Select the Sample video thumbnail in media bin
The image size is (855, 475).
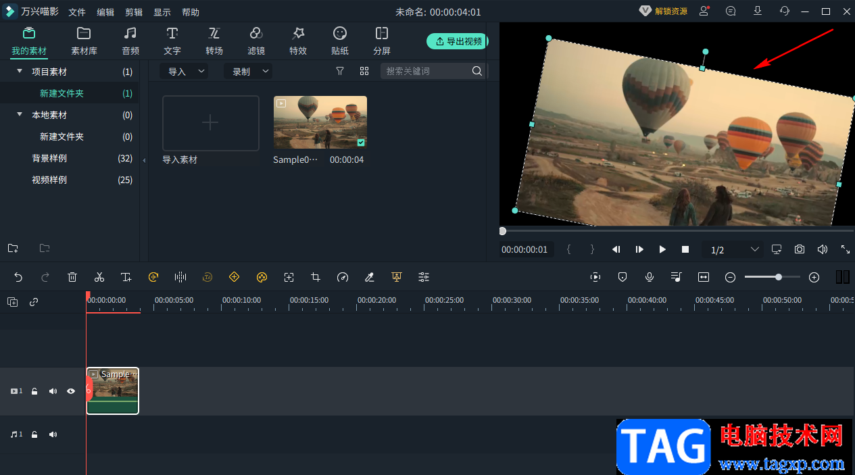[x=320, y=122]
